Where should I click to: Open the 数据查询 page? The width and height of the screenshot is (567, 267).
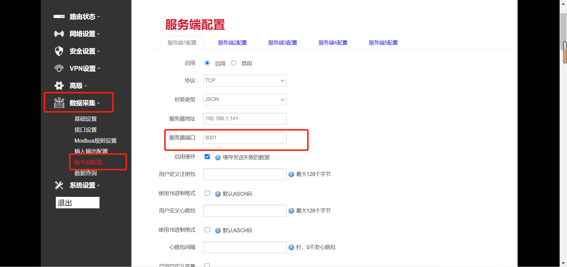click(x=86, y=173)
